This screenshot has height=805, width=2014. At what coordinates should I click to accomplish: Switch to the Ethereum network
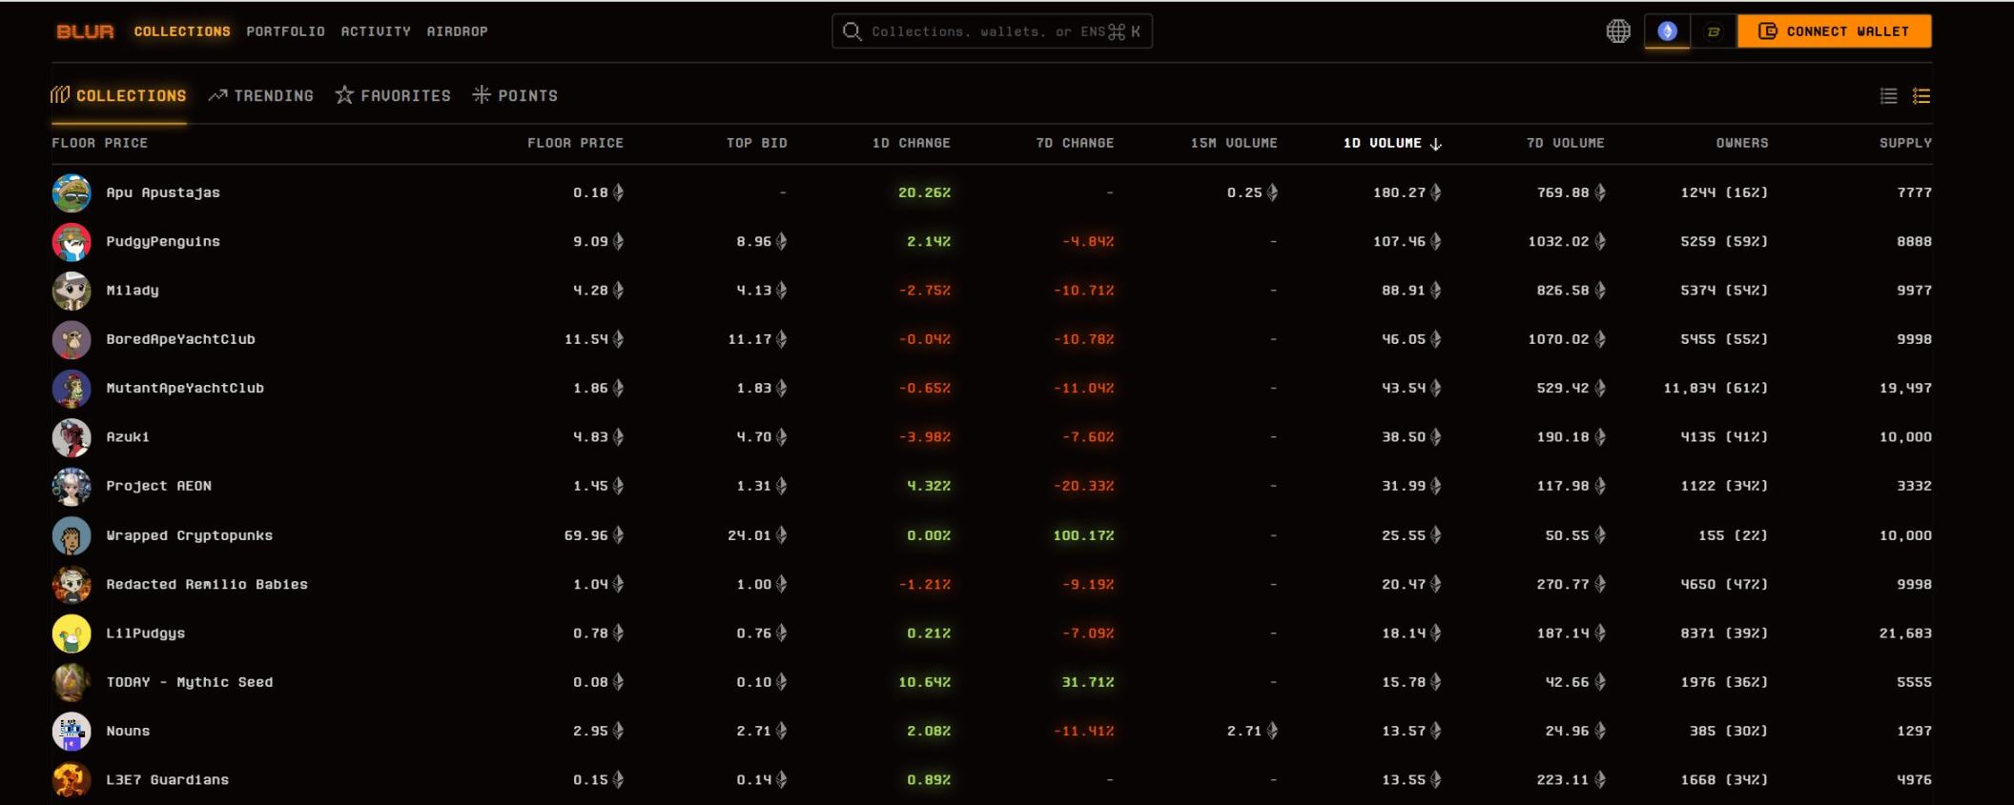[1667, 31]
